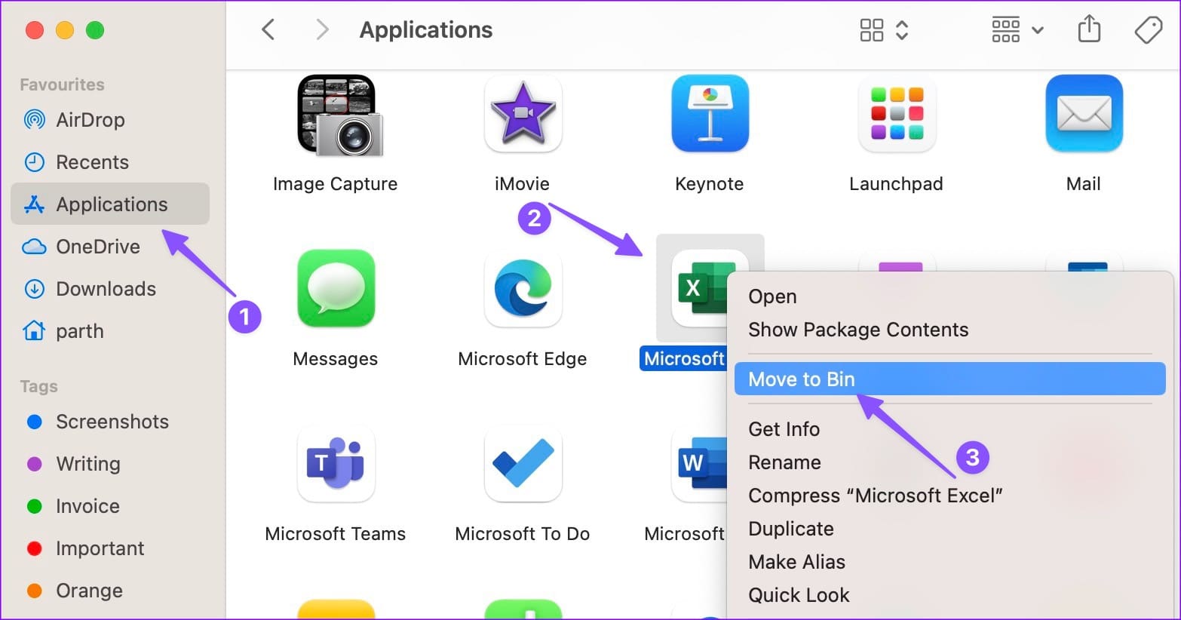Open the parth home folder
This screenshot has height=620, width=1181.
[x=110, y=330]
